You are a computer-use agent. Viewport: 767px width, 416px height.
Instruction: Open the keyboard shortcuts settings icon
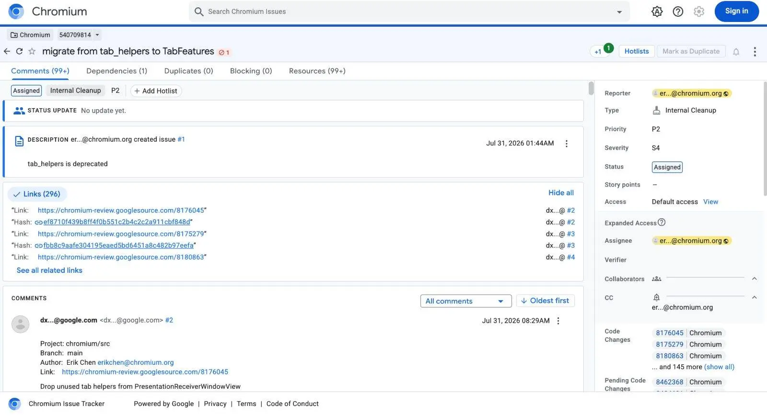point(657,11)
